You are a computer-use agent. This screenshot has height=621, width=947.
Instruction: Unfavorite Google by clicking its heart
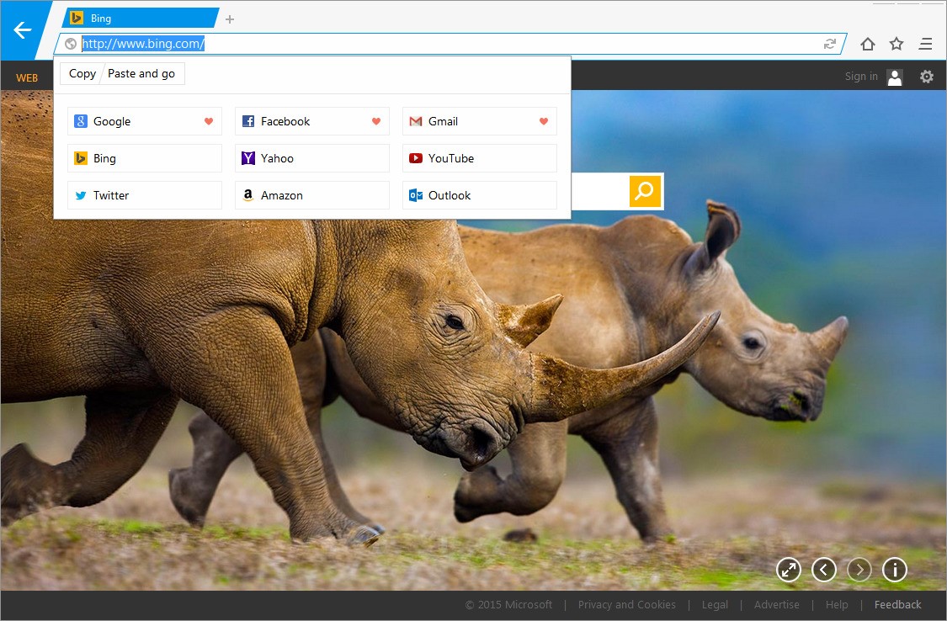[208, 121]
